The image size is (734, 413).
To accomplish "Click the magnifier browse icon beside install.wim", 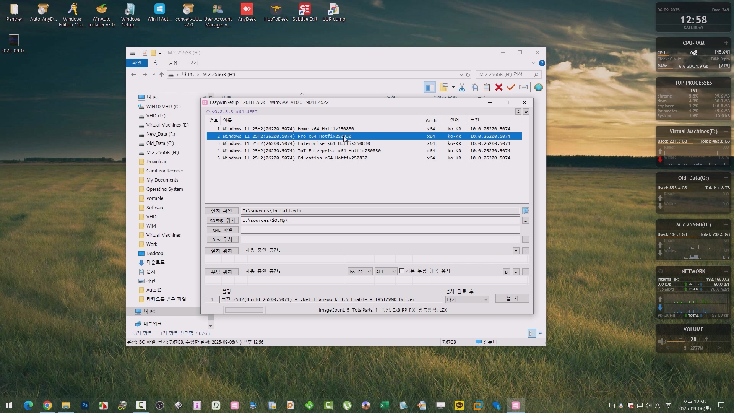I will point(526,211).
